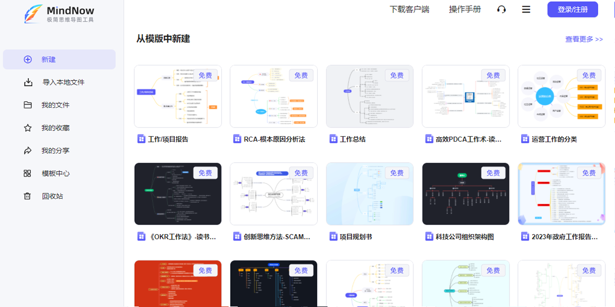615x307 pixels.
Task: Click the 我的分享 share icon
Action: (27, 150)
